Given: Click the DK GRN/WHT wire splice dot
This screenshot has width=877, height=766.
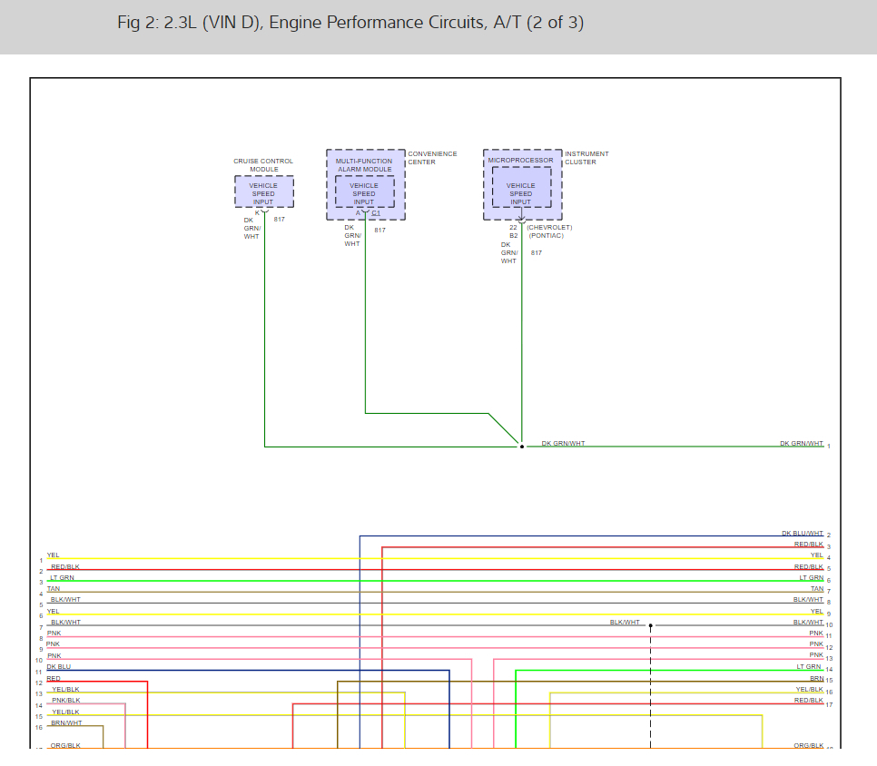Looking at the screenshot, I should (x=521, y=447).
